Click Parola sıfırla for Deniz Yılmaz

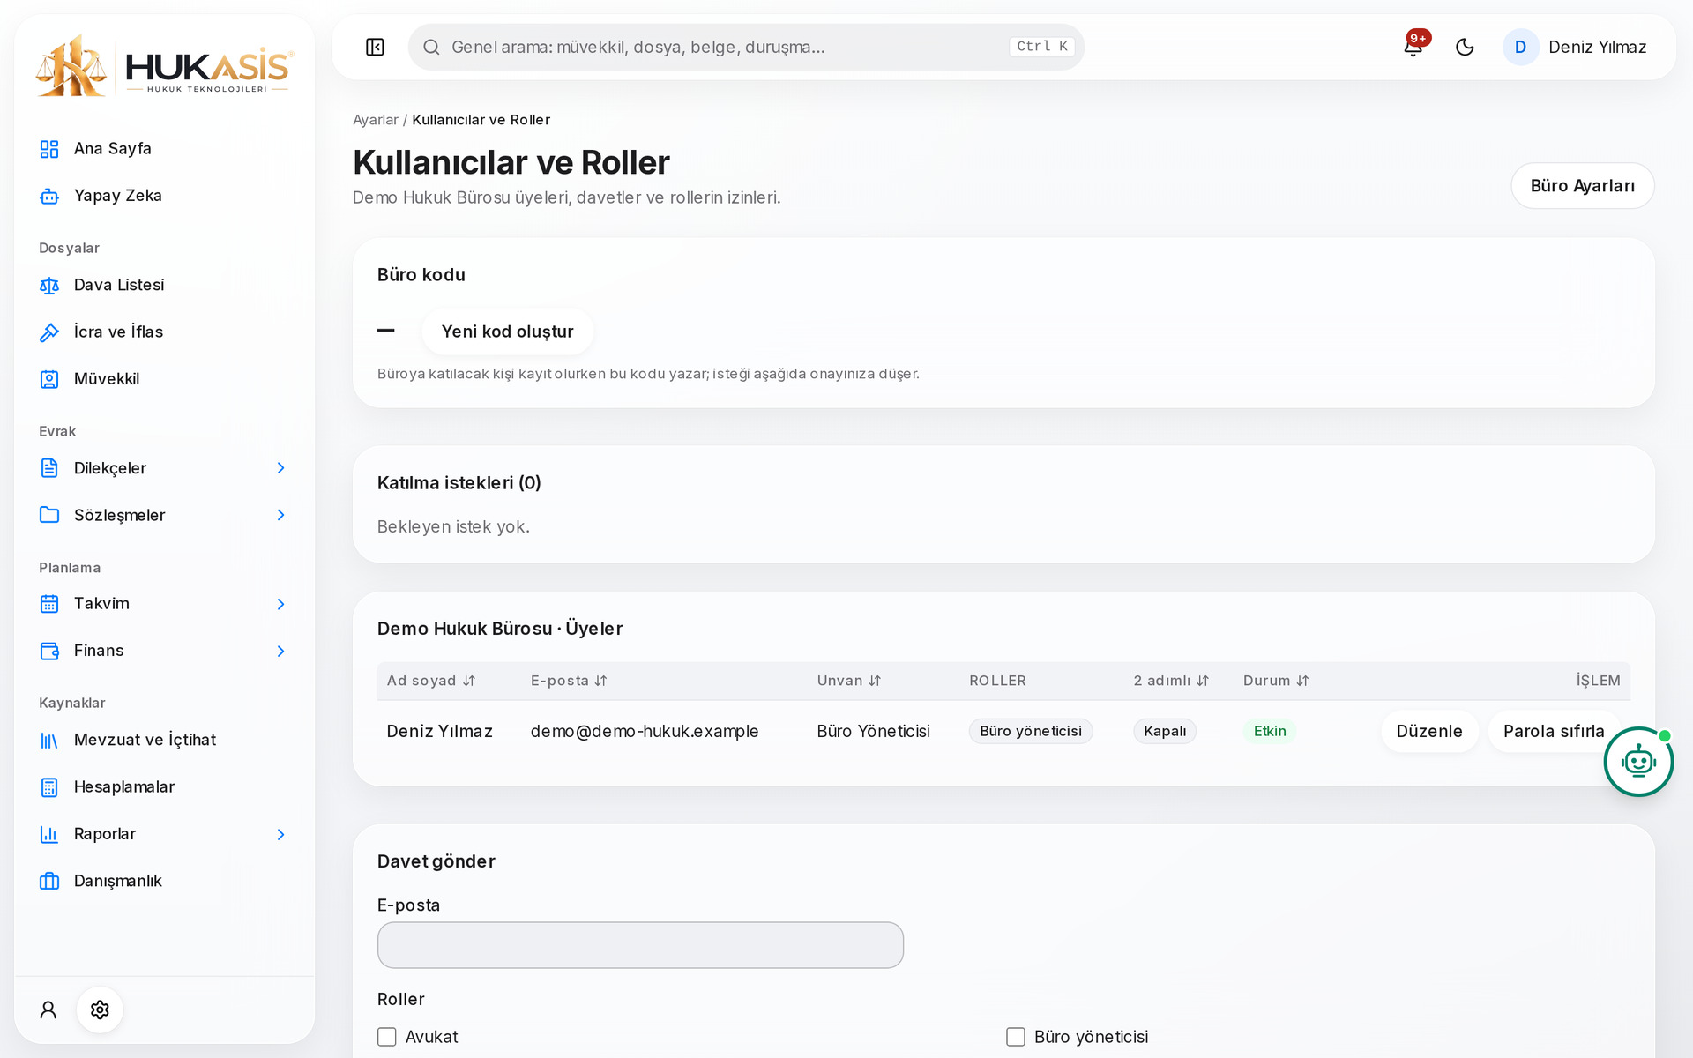click(1554, 731)
